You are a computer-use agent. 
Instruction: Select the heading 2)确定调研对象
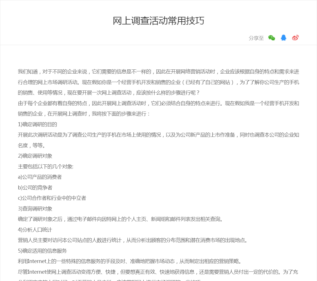click(x=35, y=156)
